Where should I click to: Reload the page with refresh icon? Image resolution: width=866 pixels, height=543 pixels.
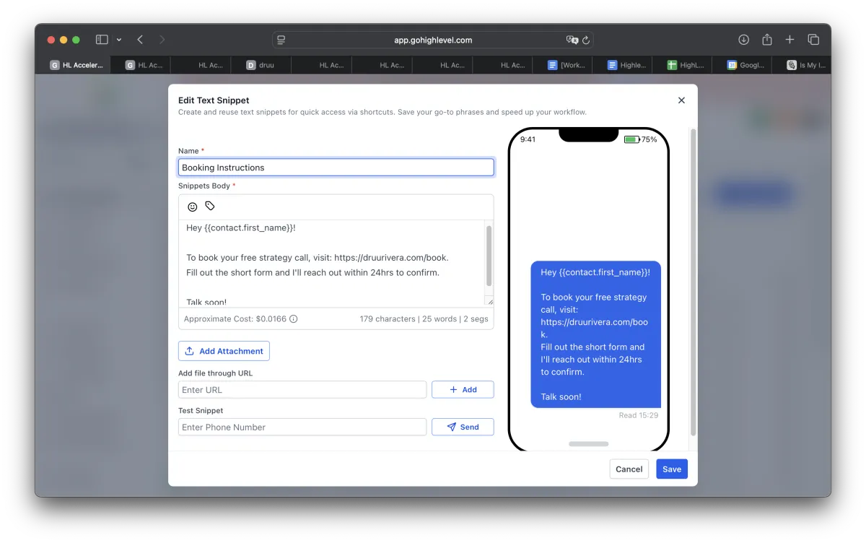coord(586,40)
